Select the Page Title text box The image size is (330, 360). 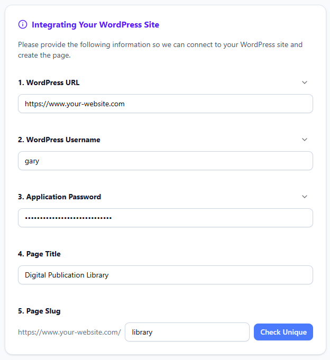165,275
